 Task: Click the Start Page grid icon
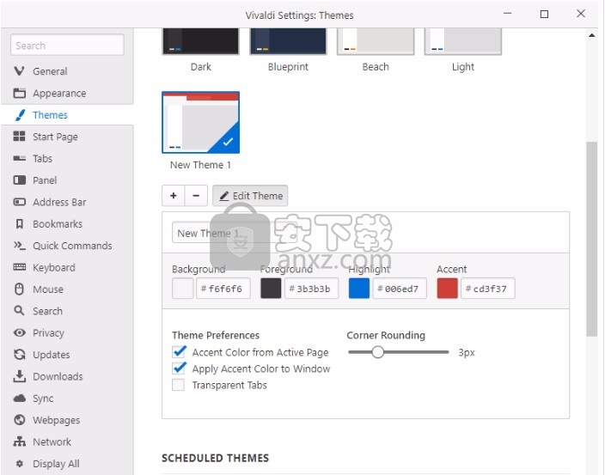19,137
